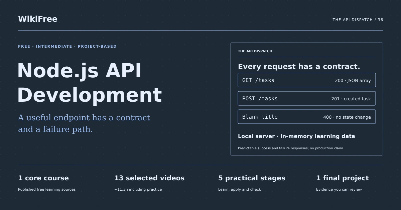Click the WikiFree logo text
Viewport: 401px width, 210px height.
38,19
